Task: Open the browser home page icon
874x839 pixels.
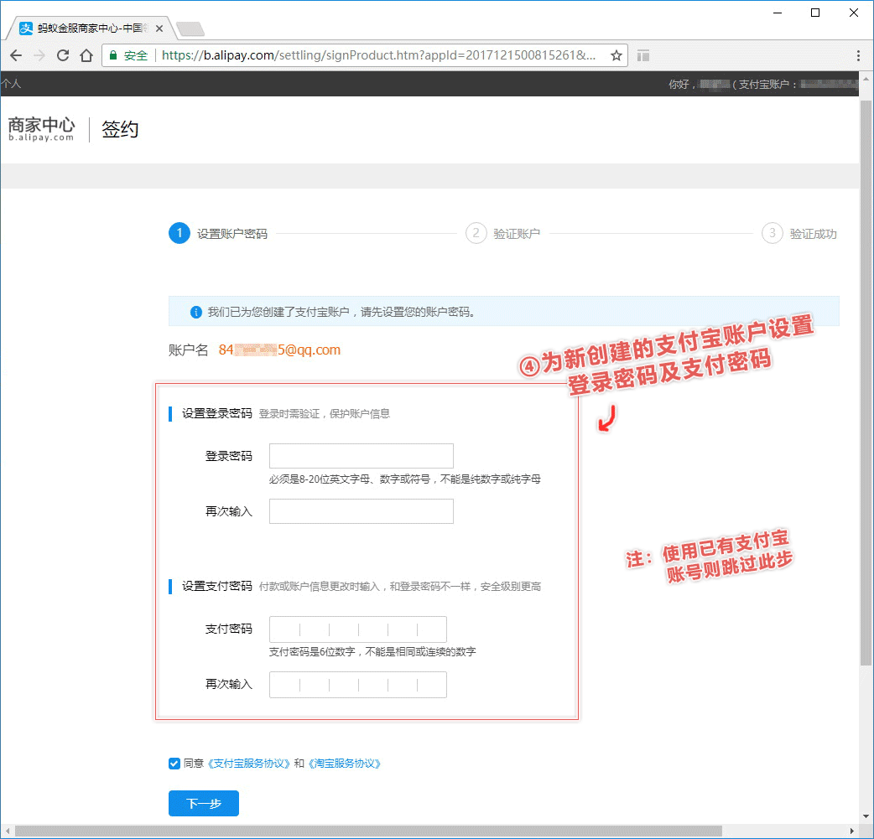Action: (86, 55)
